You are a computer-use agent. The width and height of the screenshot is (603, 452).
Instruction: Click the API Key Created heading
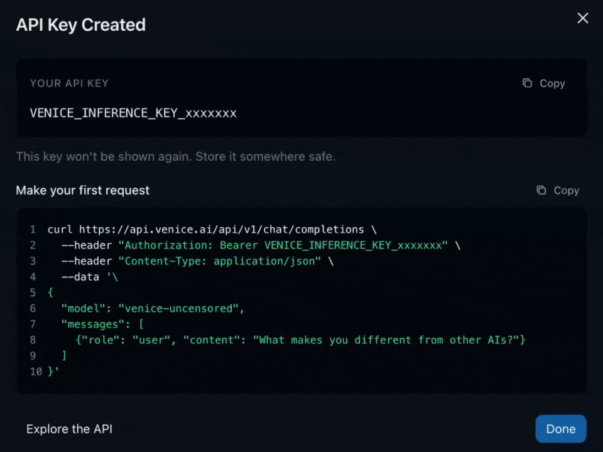[81, 25]
